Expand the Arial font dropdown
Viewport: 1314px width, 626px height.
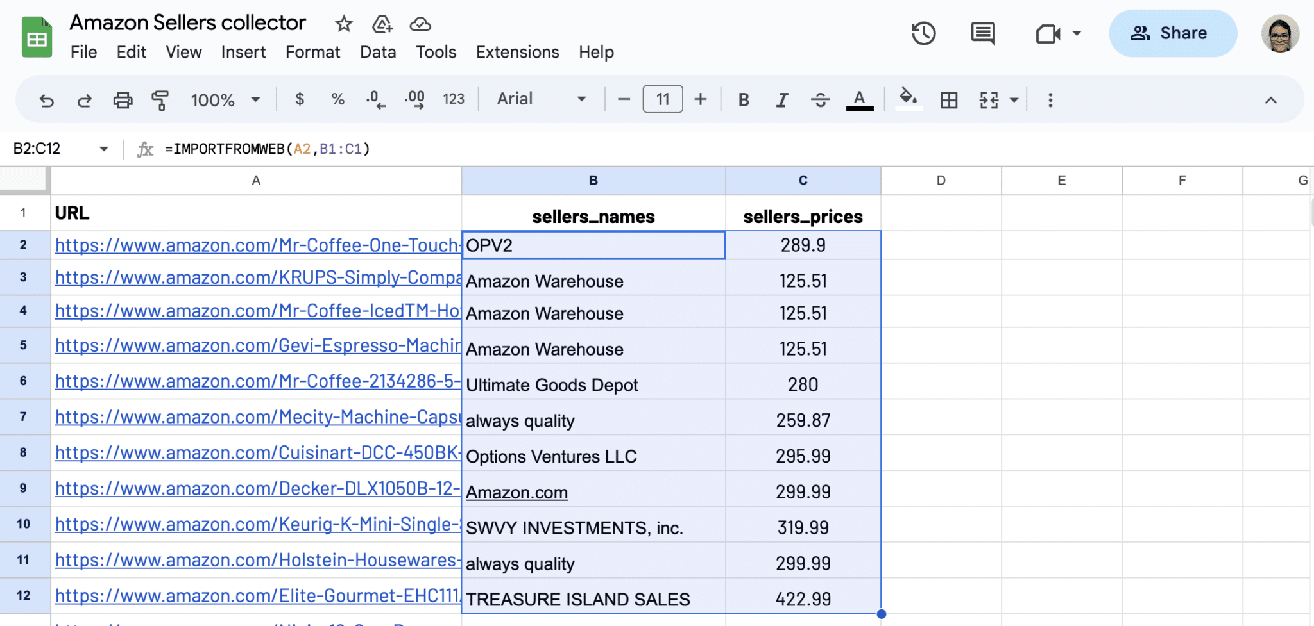pos(542,99)
